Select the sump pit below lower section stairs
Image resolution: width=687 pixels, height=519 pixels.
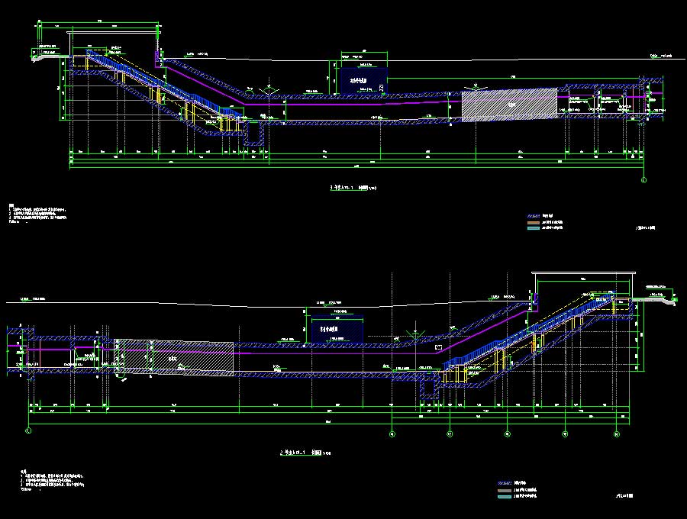coord(430,386)
